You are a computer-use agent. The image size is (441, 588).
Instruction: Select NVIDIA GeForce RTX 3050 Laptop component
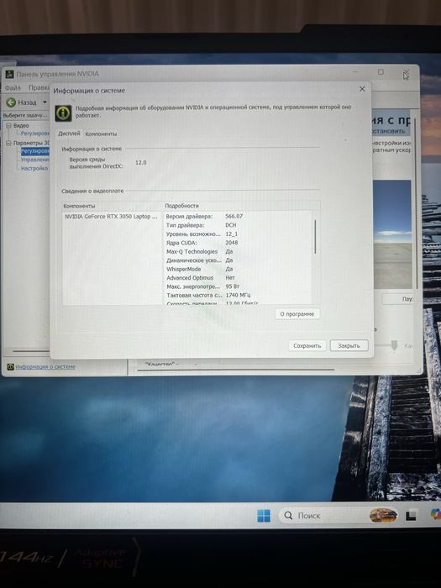tap(112, 217)
